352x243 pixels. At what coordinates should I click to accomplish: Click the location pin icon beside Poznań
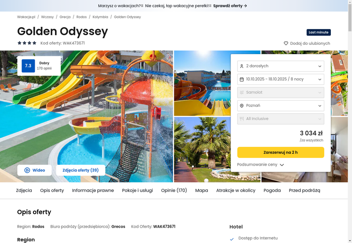point(242,105)
